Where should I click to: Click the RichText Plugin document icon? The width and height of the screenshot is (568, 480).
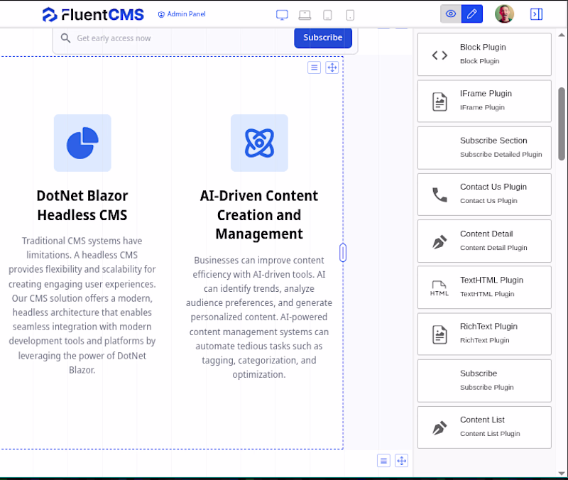439,334
